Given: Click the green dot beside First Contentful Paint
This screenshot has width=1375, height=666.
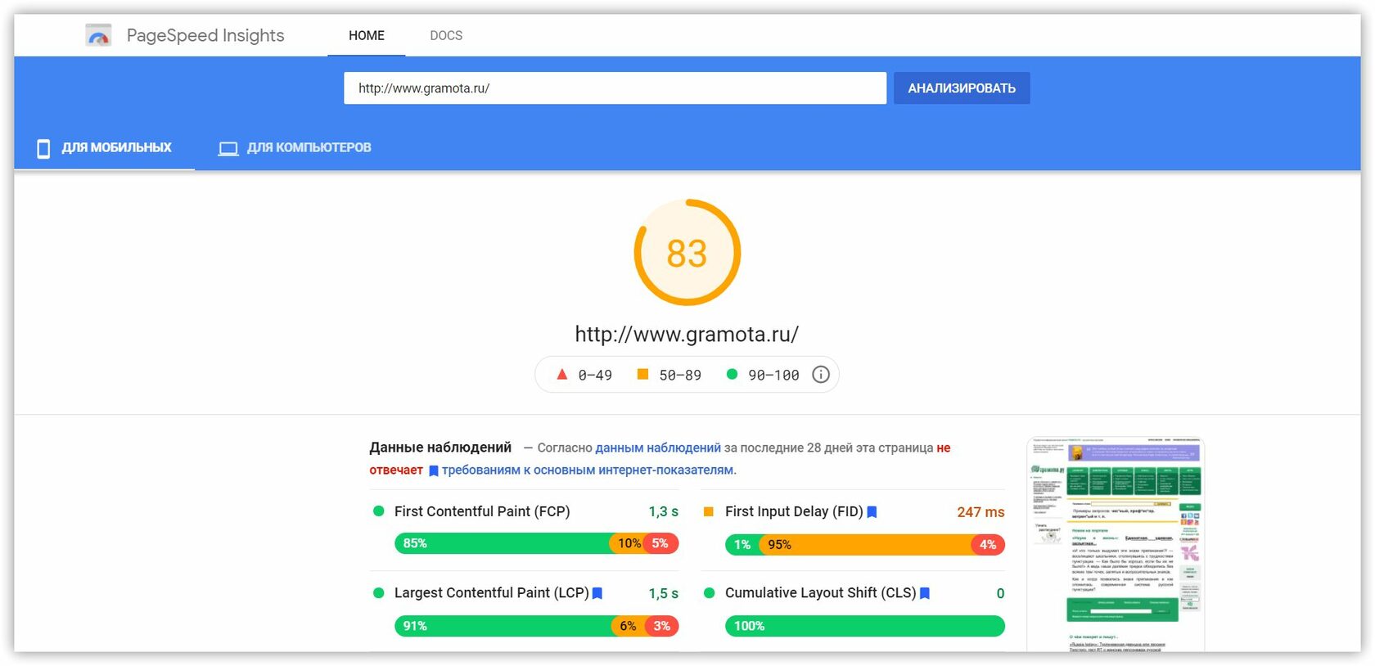Looking at the screenshot, I should [379, 511].
